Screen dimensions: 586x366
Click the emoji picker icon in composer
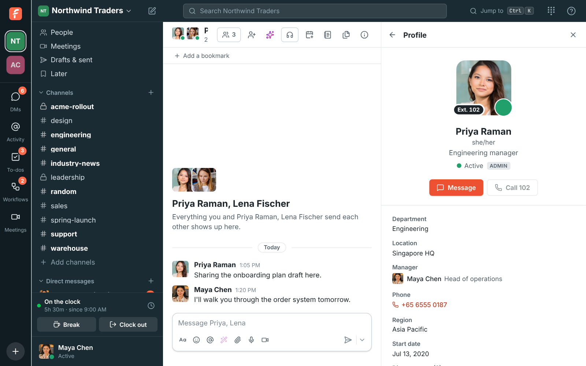click(x=196, y=340)
